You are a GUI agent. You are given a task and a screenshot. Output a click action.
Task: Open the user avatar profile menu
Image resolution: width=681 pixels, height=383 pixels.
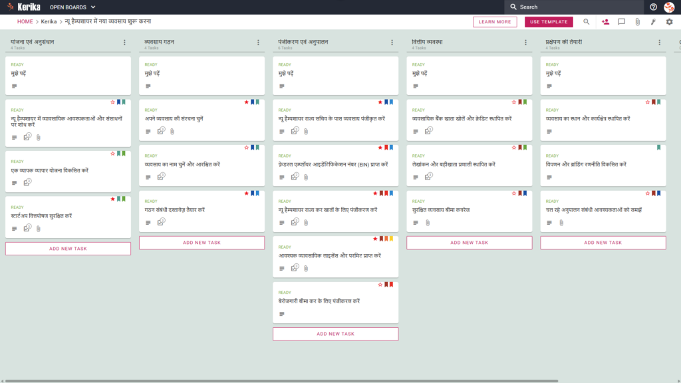(x=669, y=7)
